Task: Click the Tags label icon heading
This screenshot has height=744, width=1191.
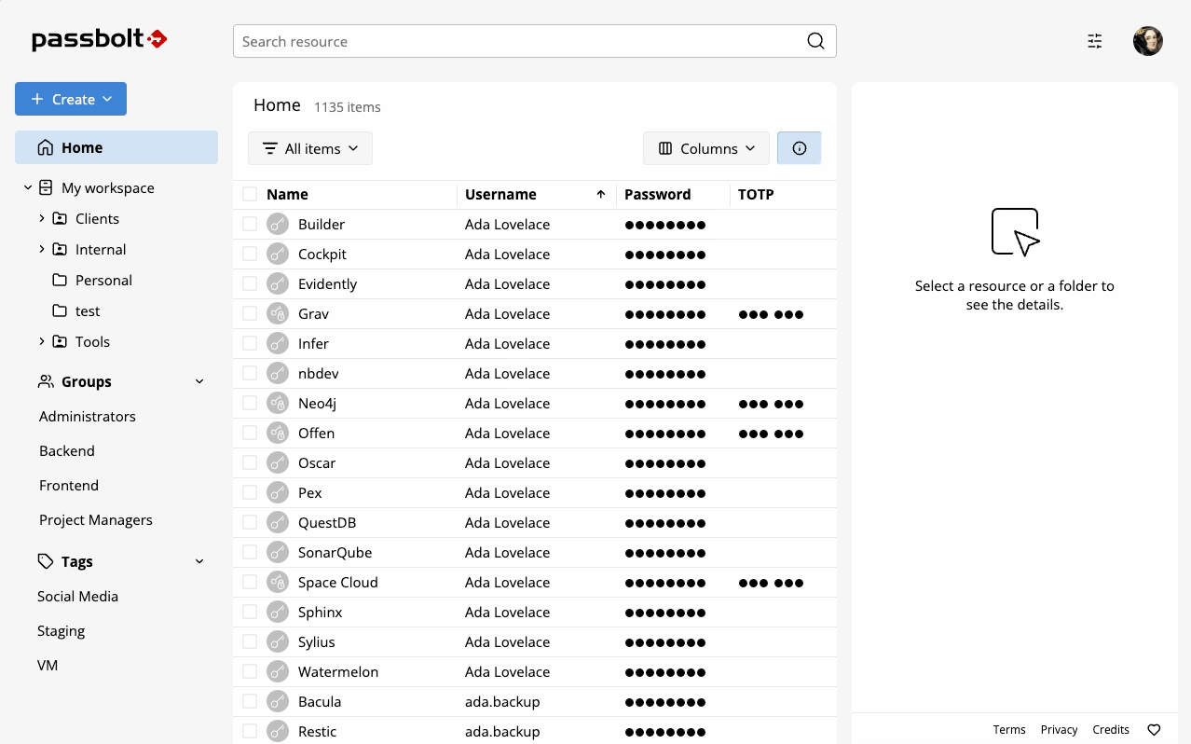Action: (46, 561)
